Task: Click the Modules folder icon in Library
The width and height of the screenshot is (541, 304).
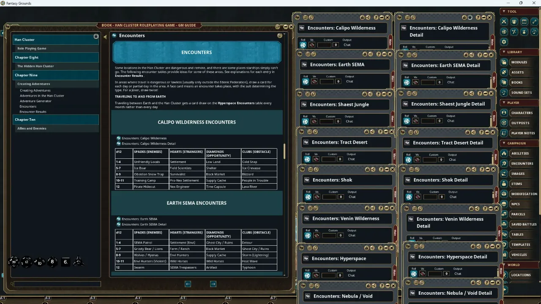Action: point(504,62)
